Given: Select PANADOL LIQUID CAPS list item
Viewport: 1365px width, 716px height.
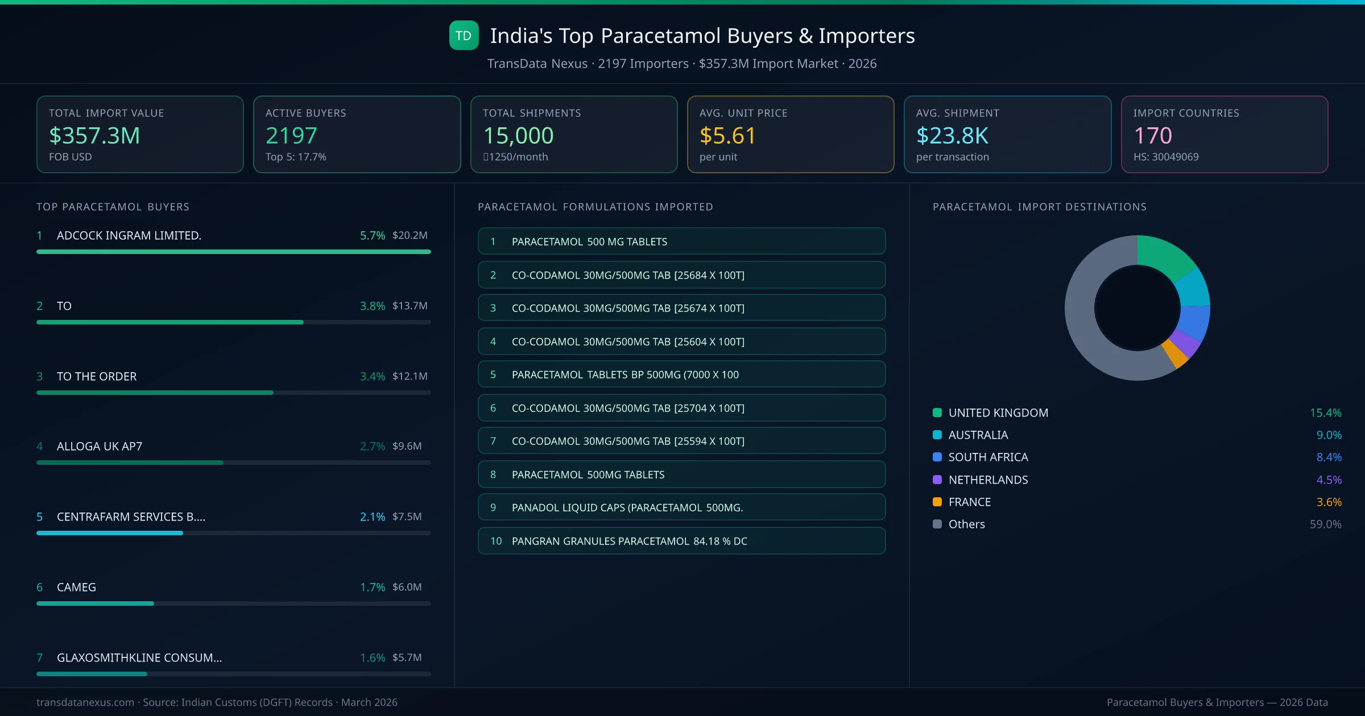Looking at the screenshot, I should 681,507.
